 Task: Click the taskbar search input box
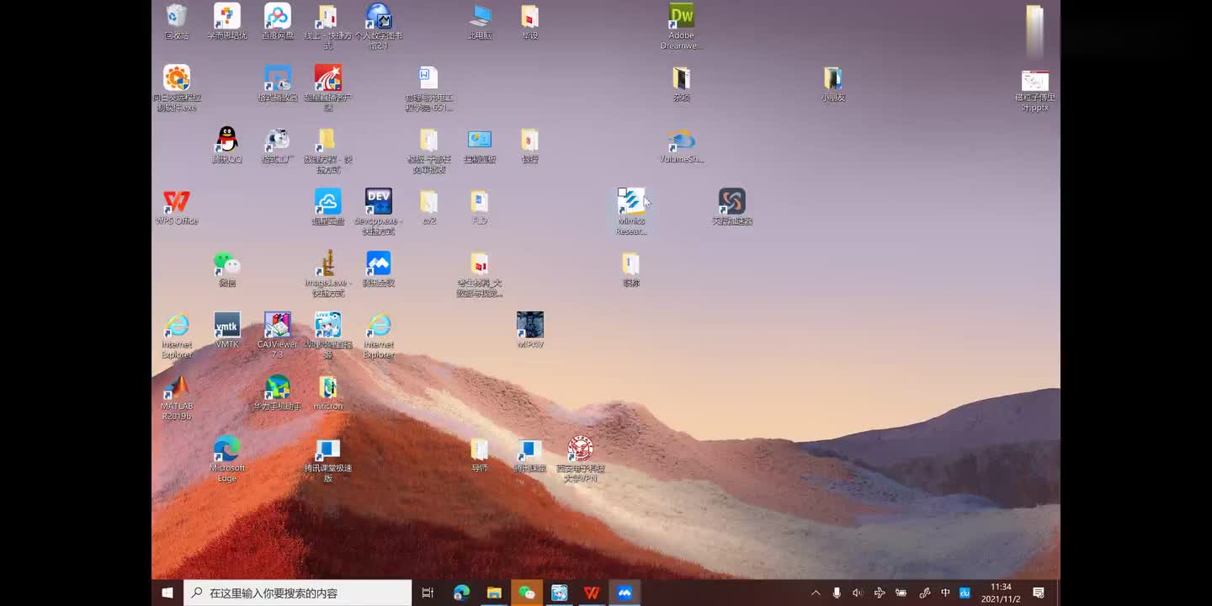click(298, 593)
